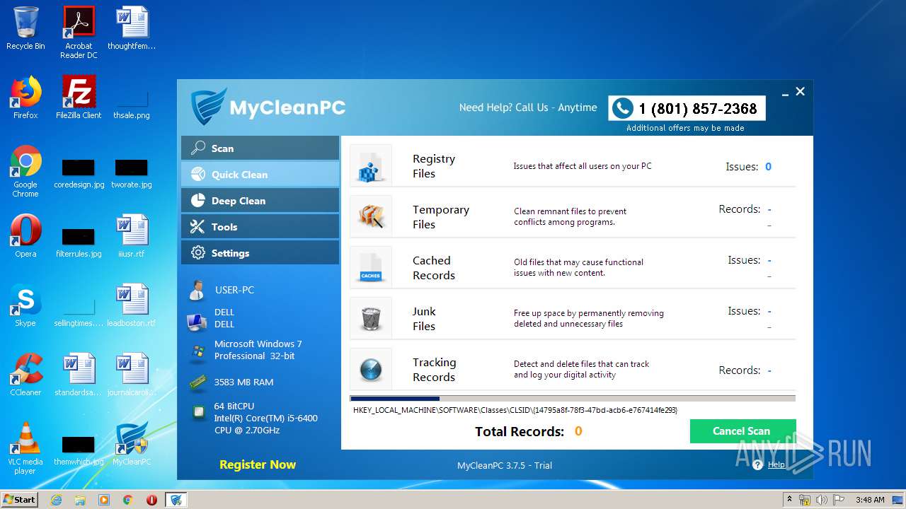Click the phone number 1 (801) 857-2368
The height and width of the screenshot is (509, 906).
pos(698,109)
